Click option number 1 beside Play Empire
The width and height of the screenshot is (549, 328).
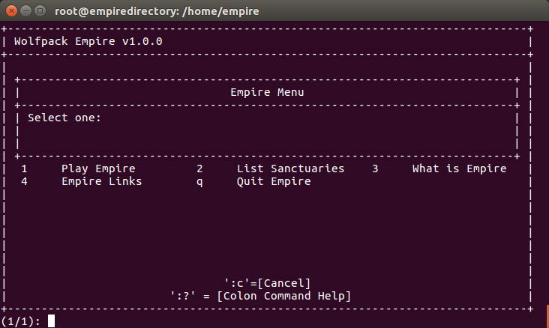[24, 168]
